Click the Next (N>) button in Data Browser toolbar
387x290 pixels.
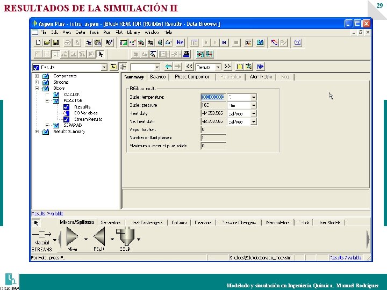[260, 67]
